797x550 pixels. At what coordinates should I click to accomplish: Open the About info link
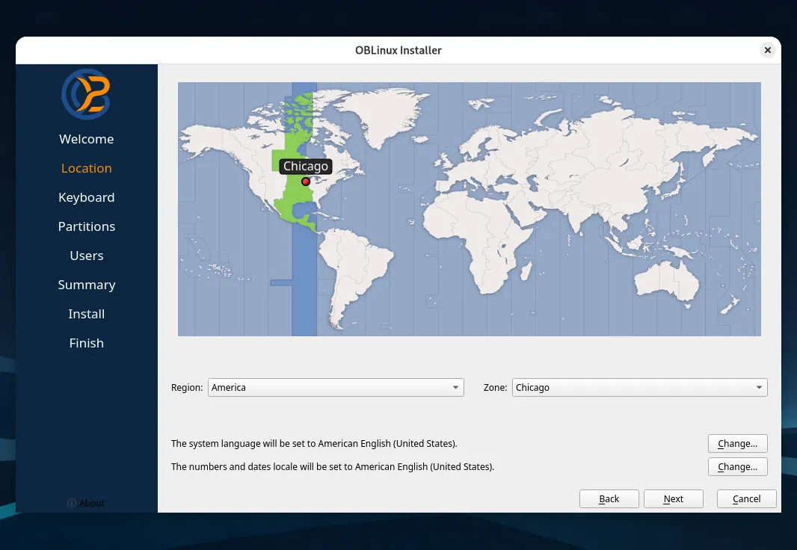pyautogui.click(x=86, y=503)
